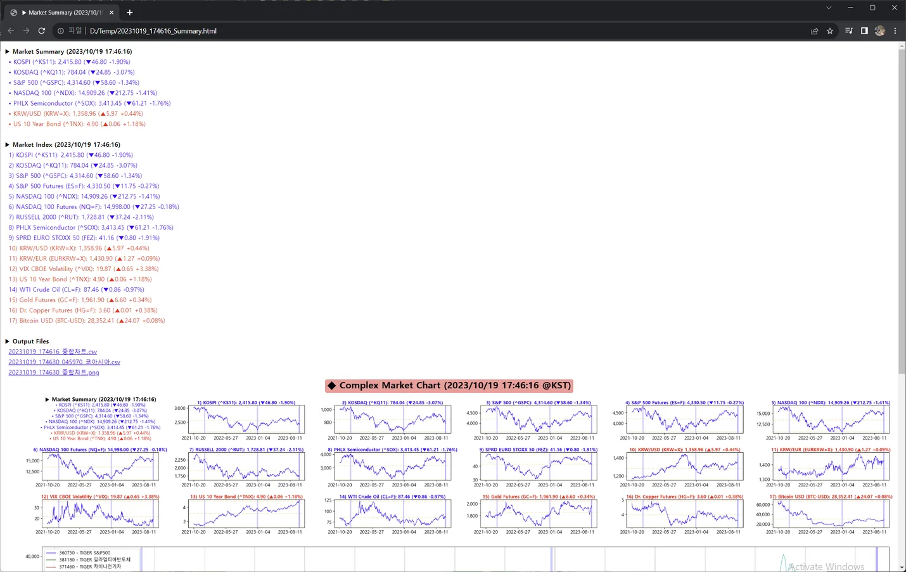The image size is (906, 572).
Task: Click PHLX Semiconductor line in top summary
Action: tap(89, 103)
